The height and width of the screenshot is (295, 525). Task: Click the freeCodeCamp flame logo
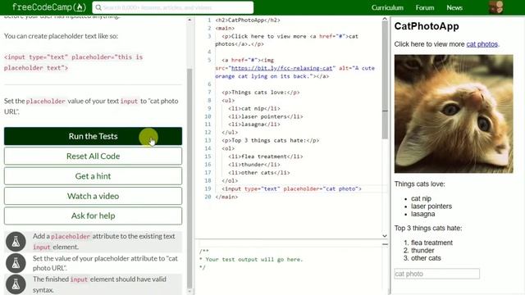tap(49, 7)
